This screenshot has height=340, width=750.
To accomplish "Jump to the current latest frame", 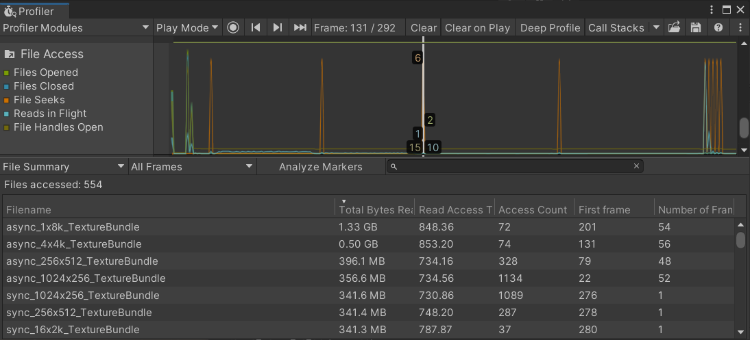I will pyautogui.click(x=300, y=28).
